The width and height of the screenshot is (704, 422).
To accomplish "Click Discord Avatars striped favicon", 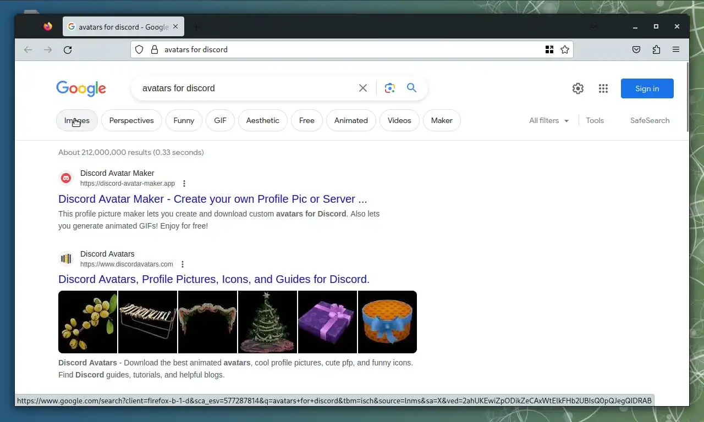I will tap(66, 259).
